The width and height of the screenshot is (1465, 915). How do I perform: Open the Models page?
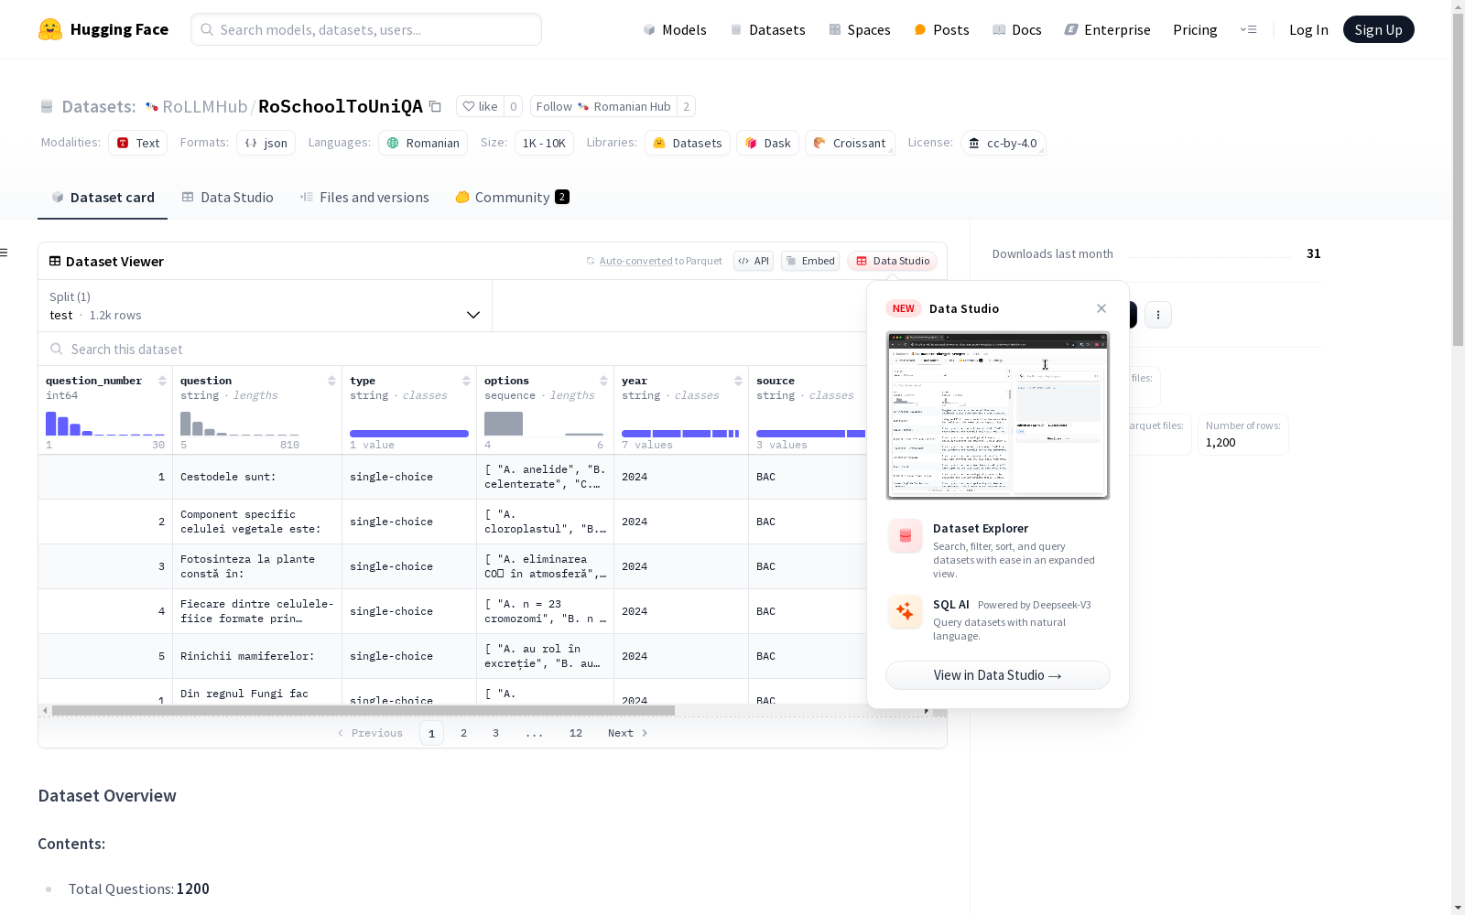pos(675,29)
